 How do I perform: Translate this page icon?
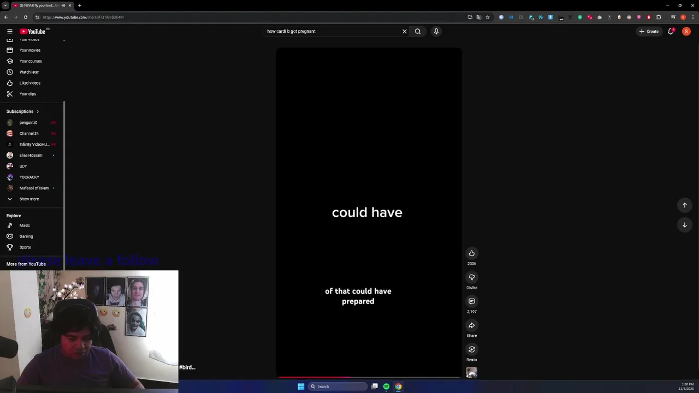tap(479, 17)
